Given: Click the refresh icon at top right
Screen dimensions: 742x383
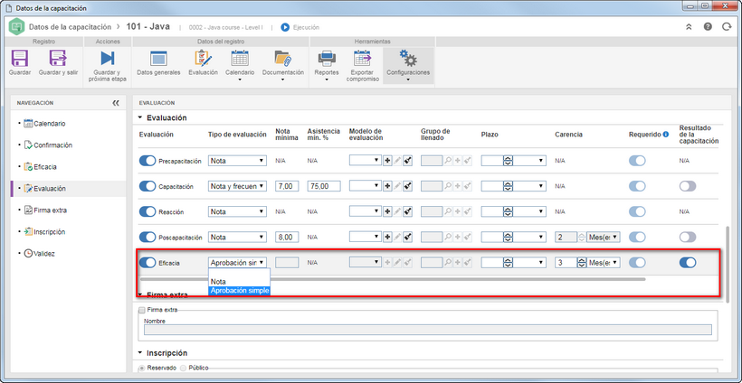Looking at the screenshot, I should [x=727, y=27].
